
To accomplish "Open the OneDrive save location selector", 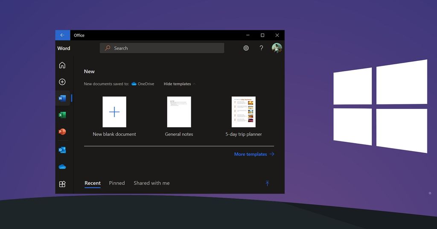I will click(143, 84).
